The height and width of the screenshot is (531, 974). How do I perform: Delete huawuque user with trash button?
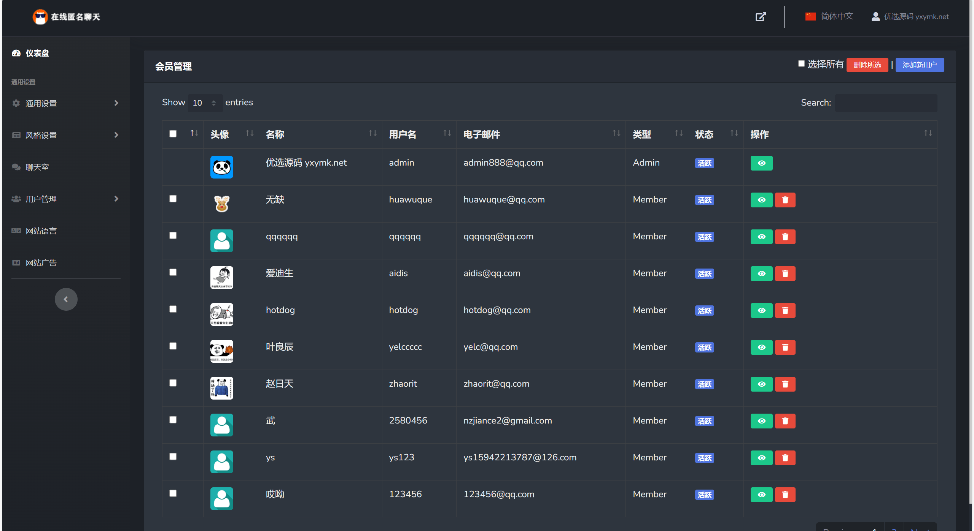coord(785,200)
